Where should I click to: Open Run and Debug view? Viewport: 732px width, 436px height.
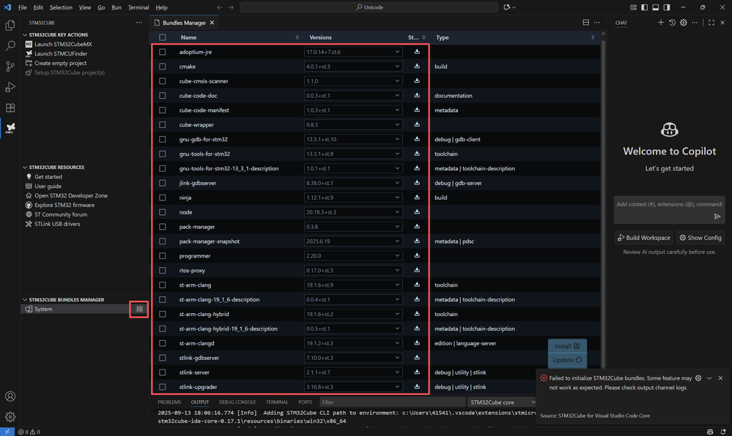tap(10, 87)
